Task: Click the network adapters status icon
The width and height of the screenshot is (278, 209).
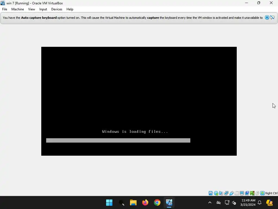Action: click(x=226, y=193)
